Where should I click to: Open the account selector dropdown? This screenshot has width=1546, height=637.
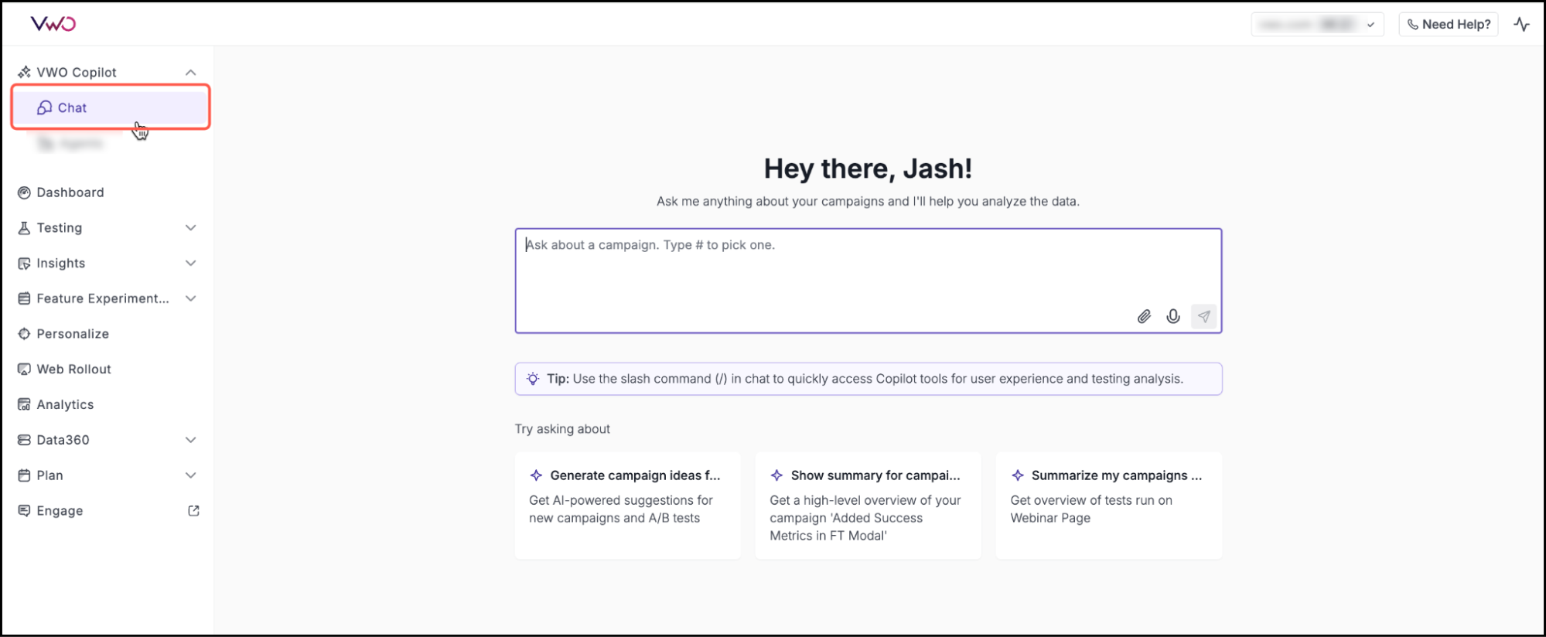pyautogui.click(x=1317, y=25)
